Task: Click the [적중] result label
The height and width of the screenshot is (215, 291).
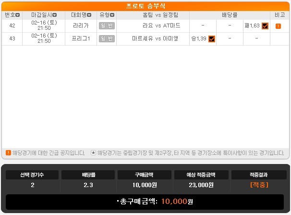Action: tap(259, 185)
